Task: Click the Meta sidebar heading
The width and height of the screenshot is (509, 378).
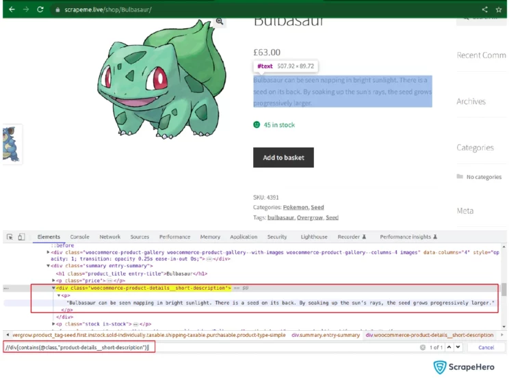Action: click(x=465, y=211)
